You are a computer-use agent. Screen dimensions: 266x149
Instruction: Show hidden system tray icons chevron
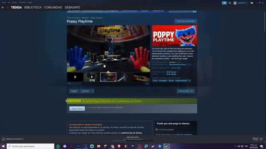(x=236, y=146)
